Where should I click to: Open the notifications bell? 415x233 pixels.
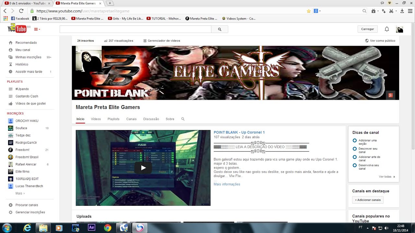387,29
